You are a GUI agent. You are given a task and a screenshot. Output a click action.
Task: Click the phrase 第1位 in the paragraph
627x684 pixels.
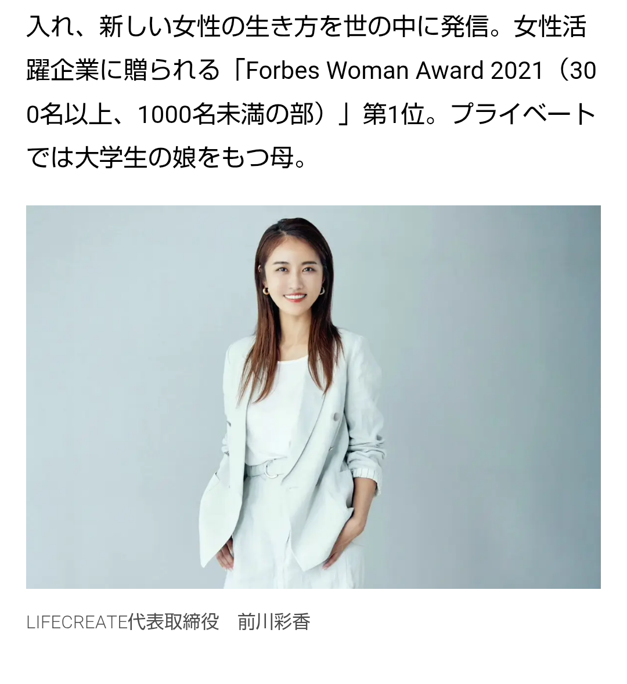pyautogui.click(x=394, y=114)
